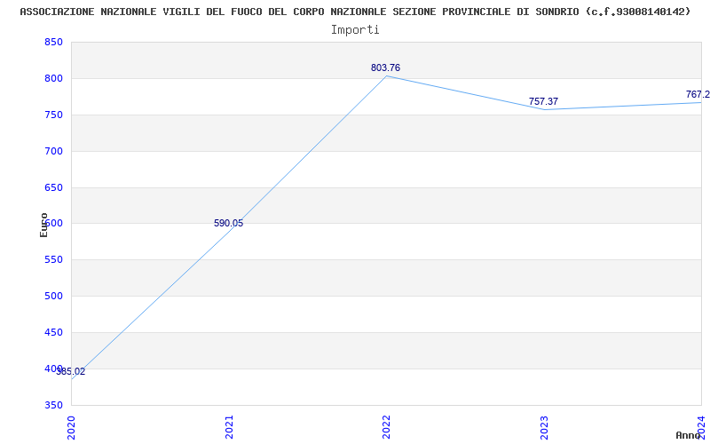Click the 385.02 data label
Image resolution: width=710 pixels, height=444 pixels.
(71, 371)
